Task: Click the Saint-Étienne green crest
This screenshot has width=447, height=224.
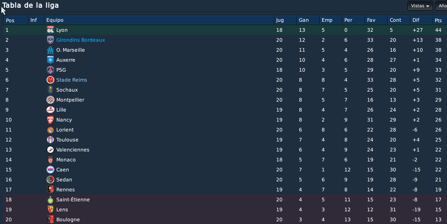Action: click(x=50, y=200)
